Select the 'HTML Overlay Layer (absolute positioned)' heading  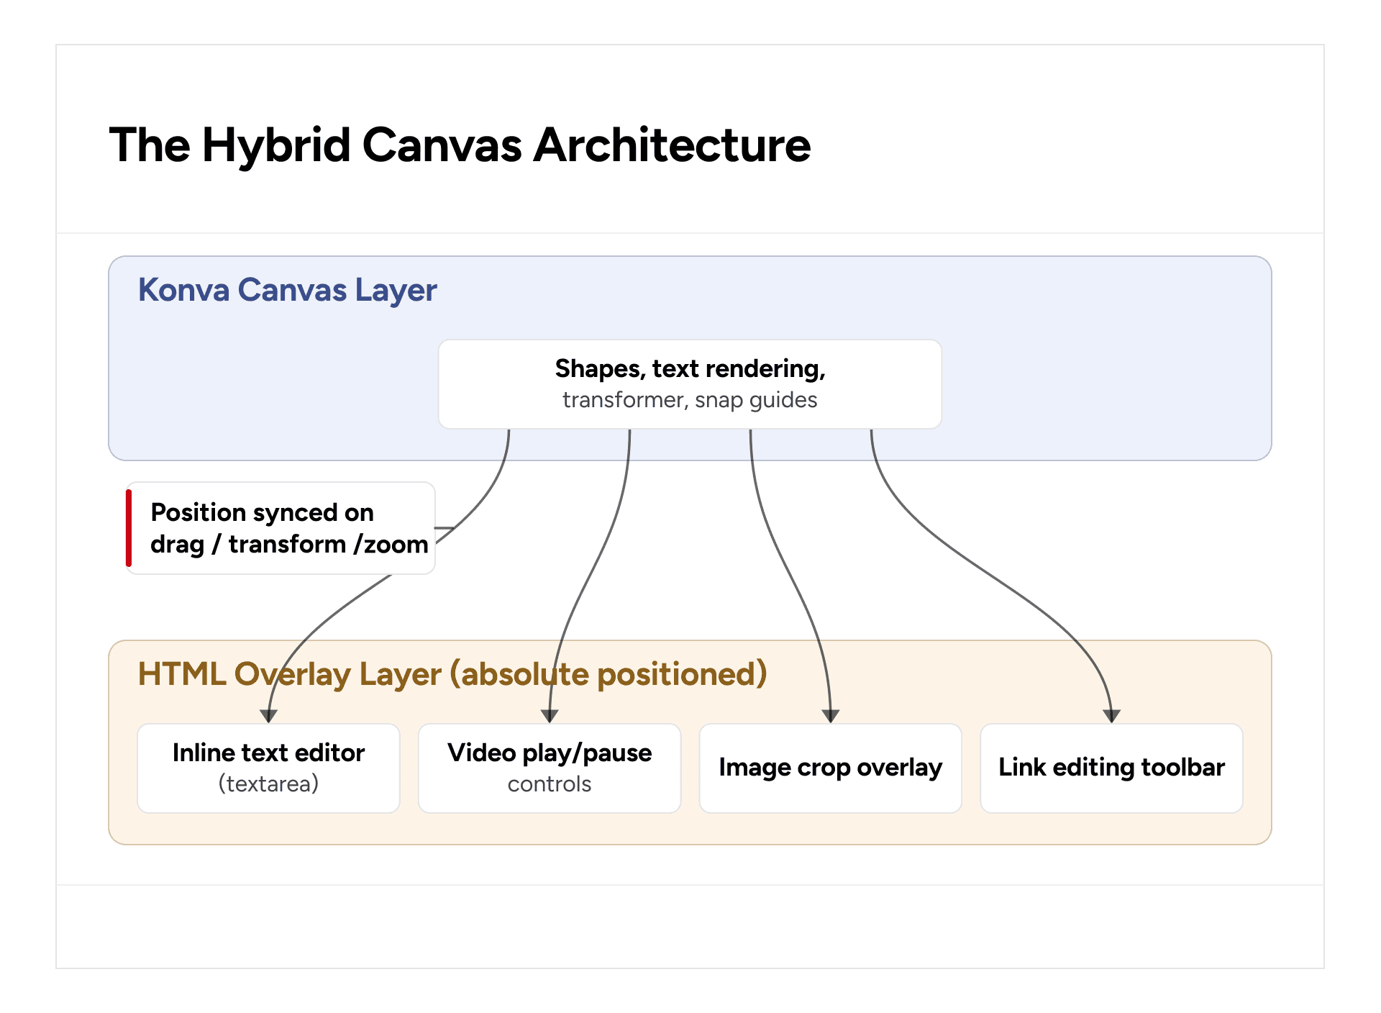point(452,675)
